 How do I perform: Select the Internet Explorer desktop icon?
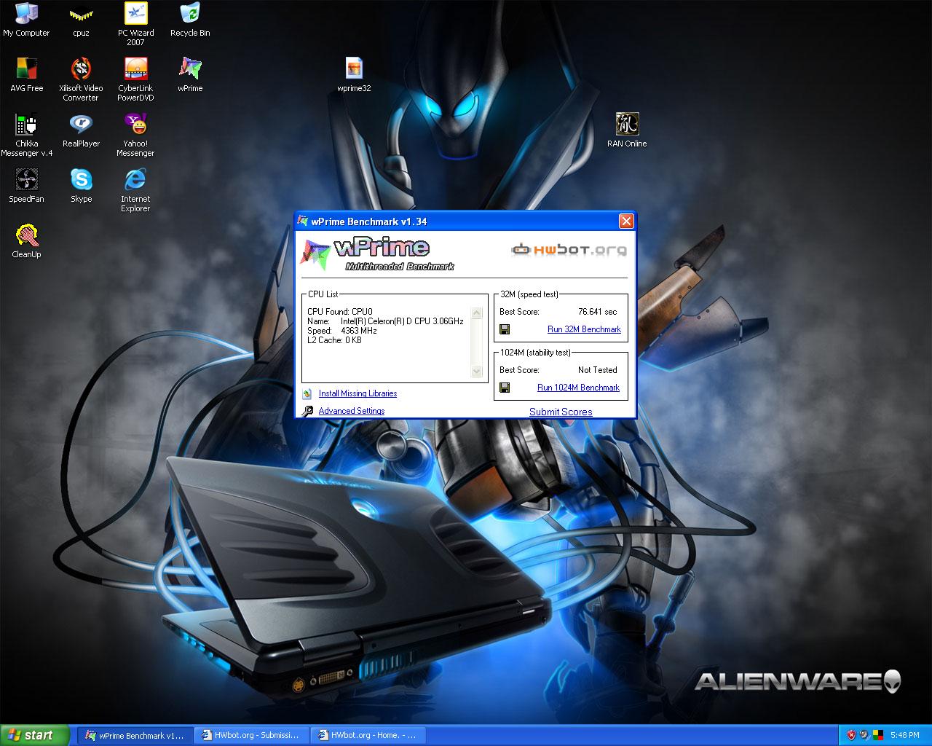tap(135, 190)
